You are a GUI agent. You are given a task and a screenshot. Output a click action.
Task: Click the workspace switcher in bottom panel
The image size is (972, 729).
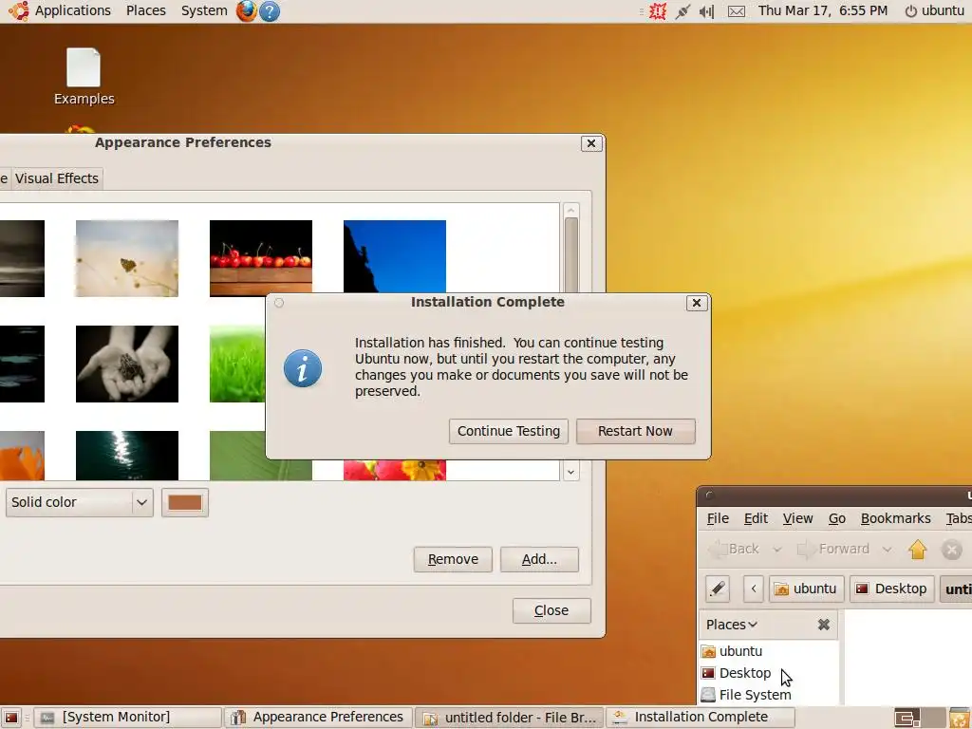click(x=919, y=718)
